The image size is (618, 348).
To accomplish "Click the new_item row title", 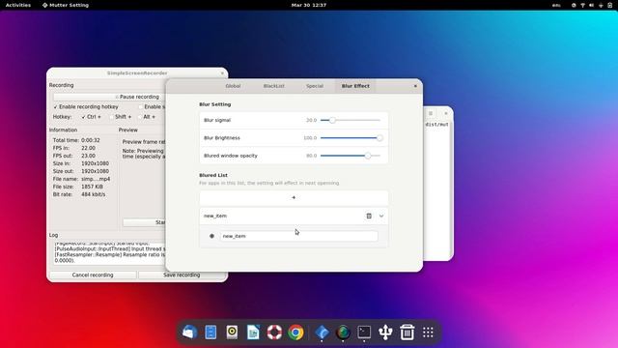I will tap(215, 216).
